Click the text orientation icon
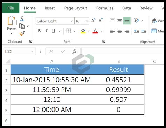This screenshot has width=166, height=128. [x=137, y=21]
